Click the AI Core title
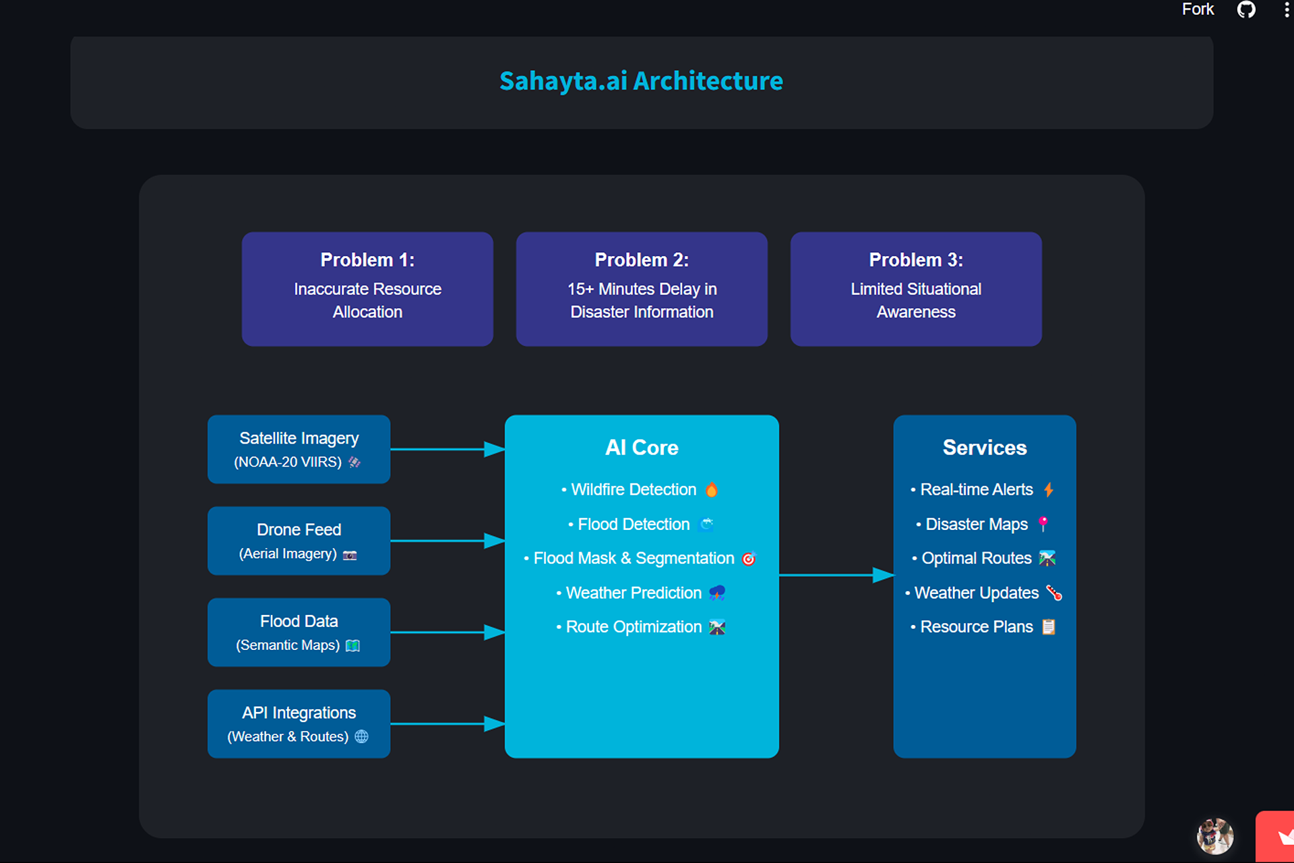The height and width of the screenshot is (863, 1294). pyautogui.click(x=642, y=448)
